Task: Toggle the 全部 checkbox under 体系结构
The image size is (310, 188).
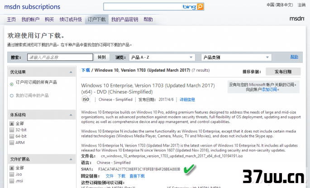Action: [x=12, y=124]
